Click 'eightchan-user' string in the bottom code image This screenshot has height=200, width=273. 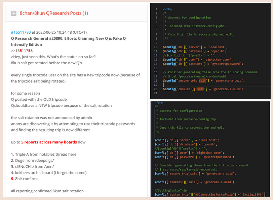(209, 153)
